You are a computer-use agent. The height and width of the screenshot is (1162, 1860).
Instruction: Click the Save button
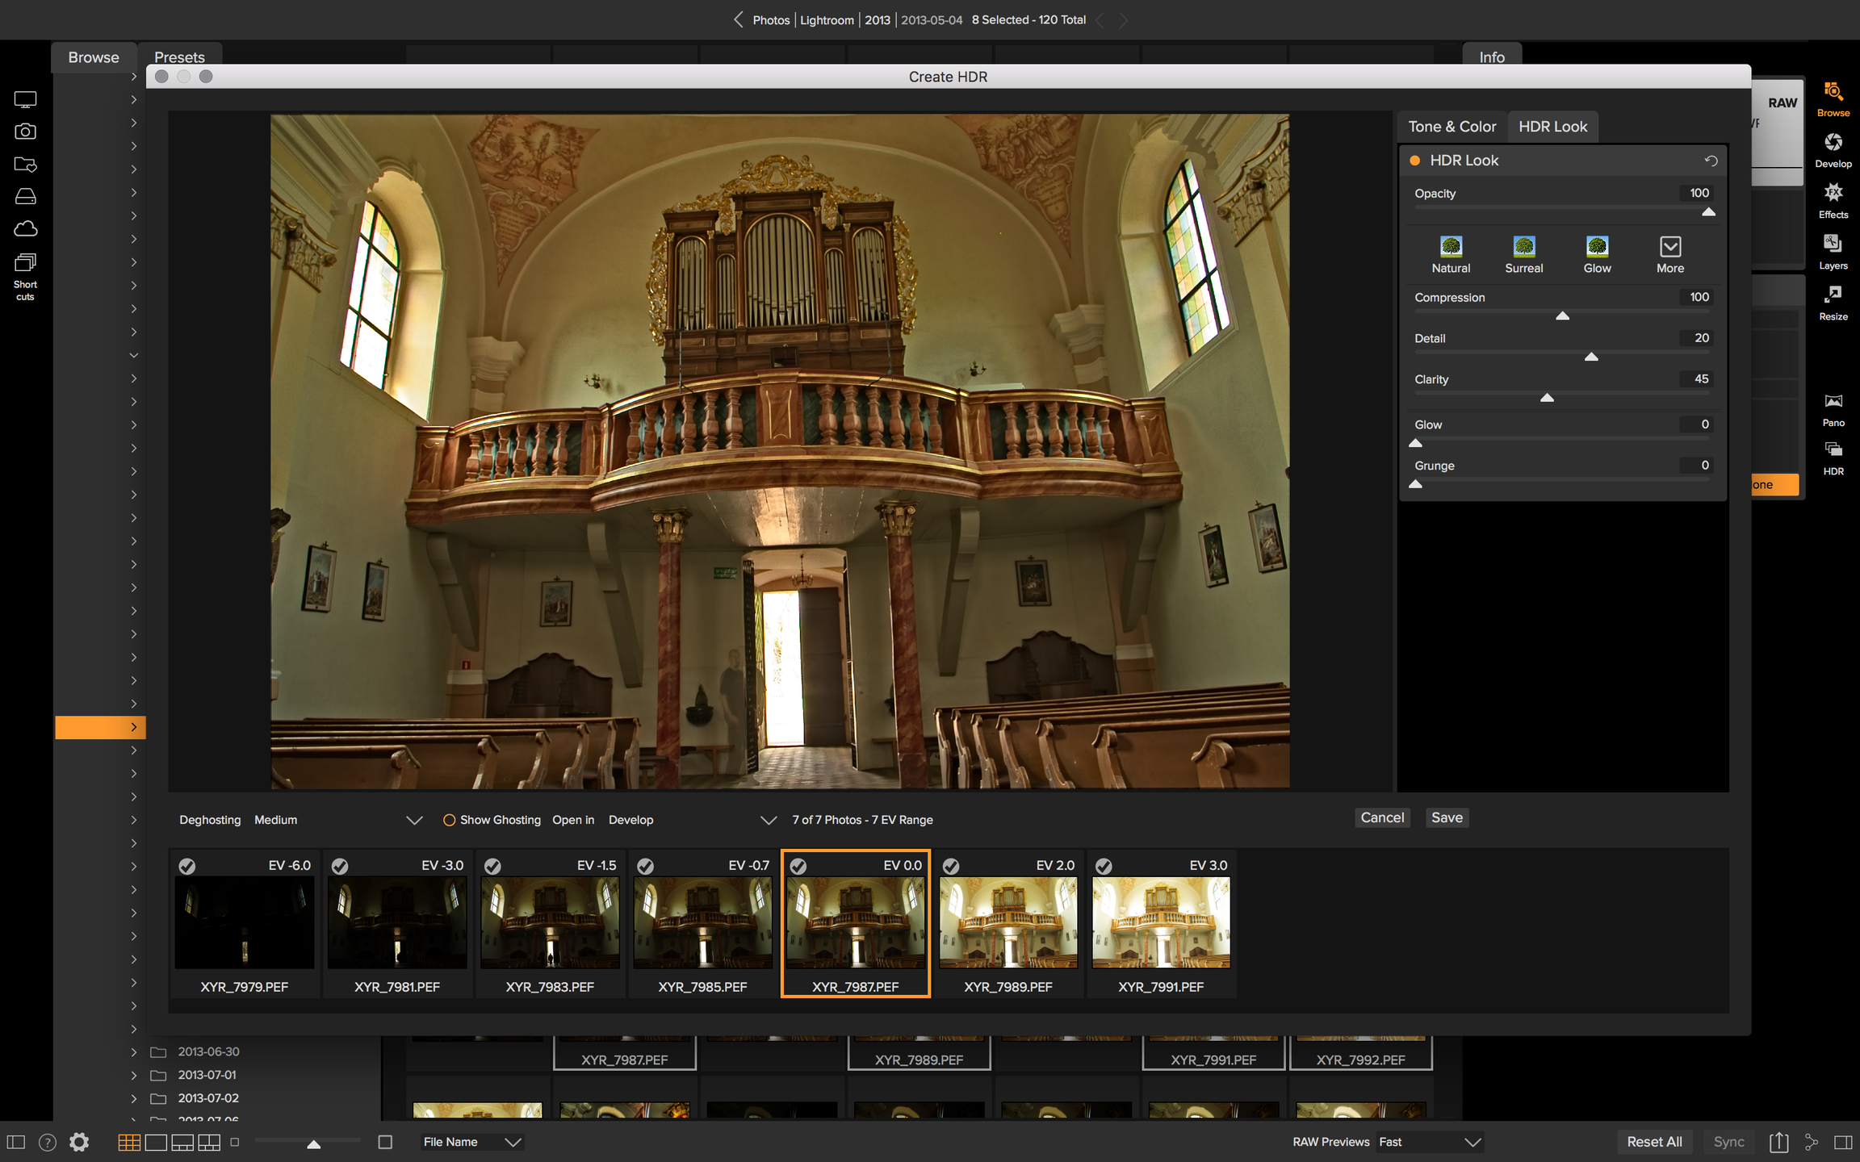[1446, 817]
